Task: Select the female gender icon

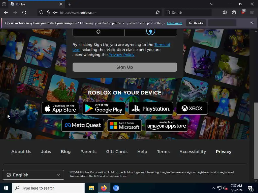Action: 99,32
